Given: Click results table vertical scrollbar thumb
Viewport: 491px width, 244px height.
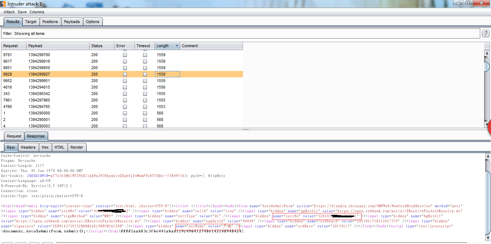Looking at the screenshot, I should click(487, 67).
